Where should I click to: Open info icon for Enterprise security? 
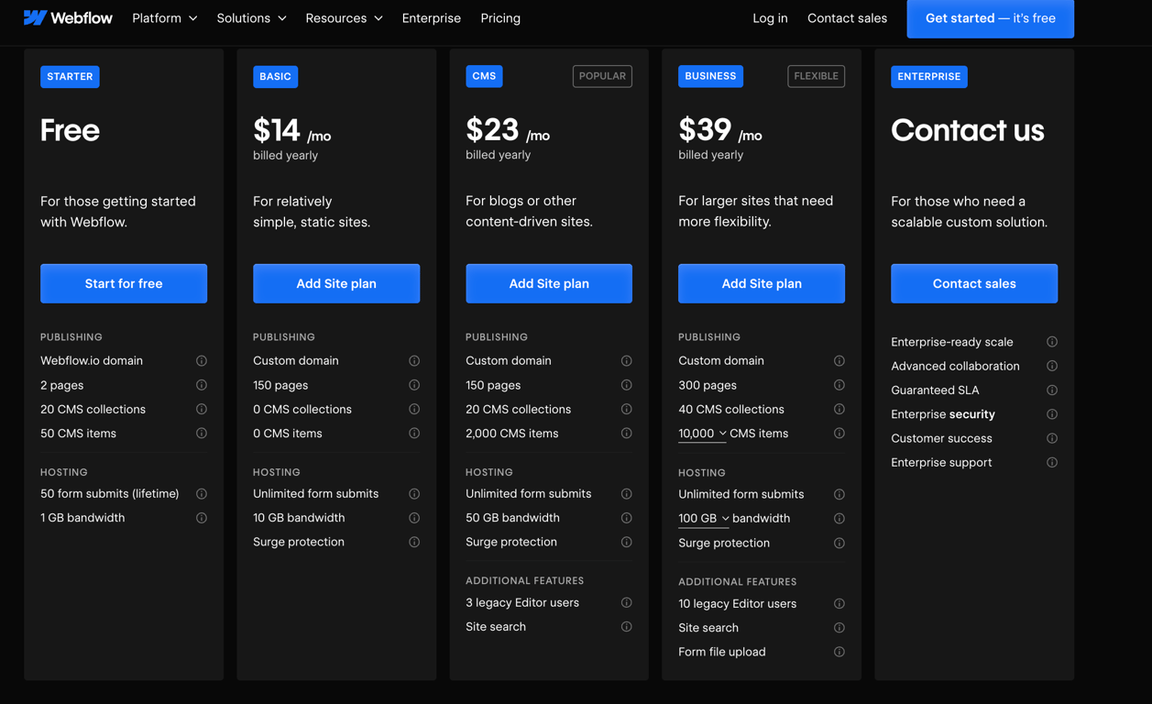point(1052,414)
